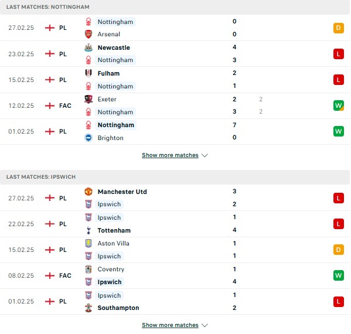Open the Nottingham vs Arsenal draw badge
The height and width of the screenshot is (334, 351).
pyautogui.click(x=339, y=28)
